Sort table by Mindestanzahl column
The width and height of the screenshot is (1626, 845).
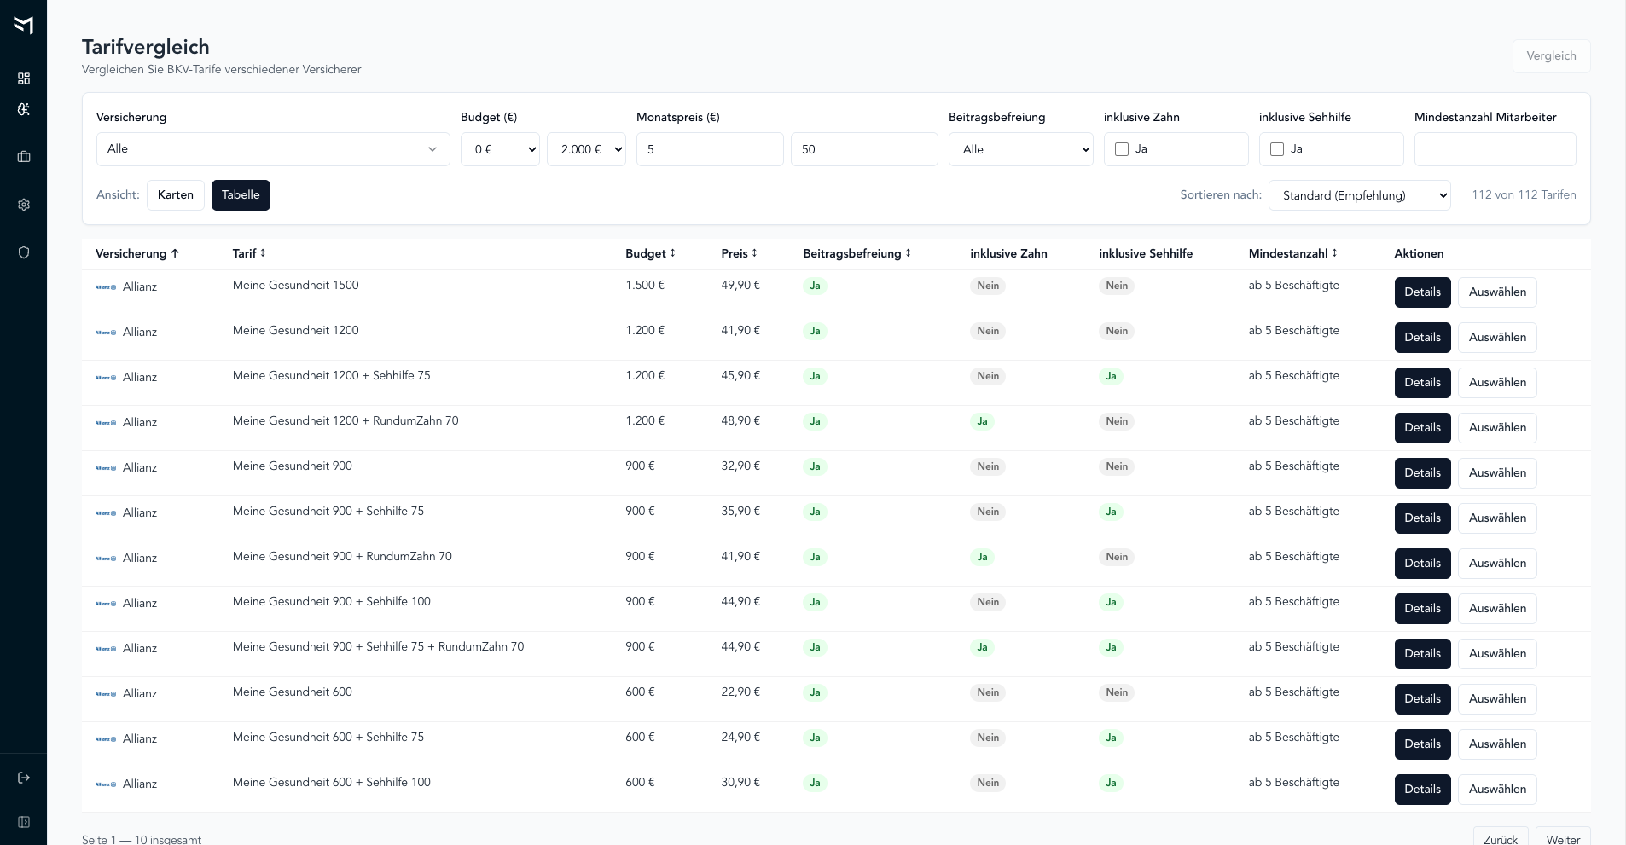click(1292, 253)
